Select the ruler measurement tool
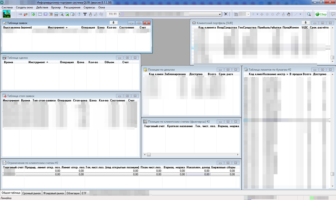Viewport: 336px width, 200px height. (x=278, y=14)
